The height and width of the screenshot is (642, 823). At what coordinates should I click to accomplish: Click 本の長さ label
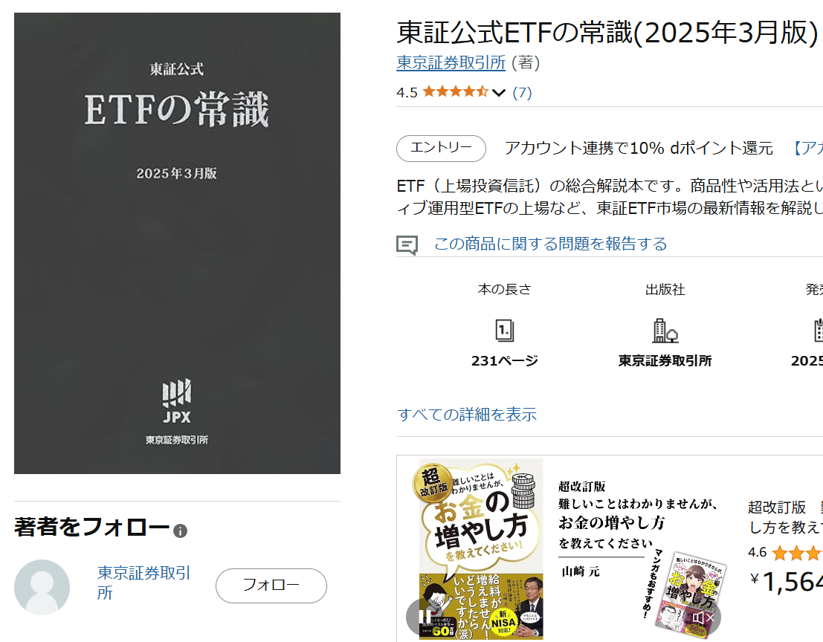(504, 290)
